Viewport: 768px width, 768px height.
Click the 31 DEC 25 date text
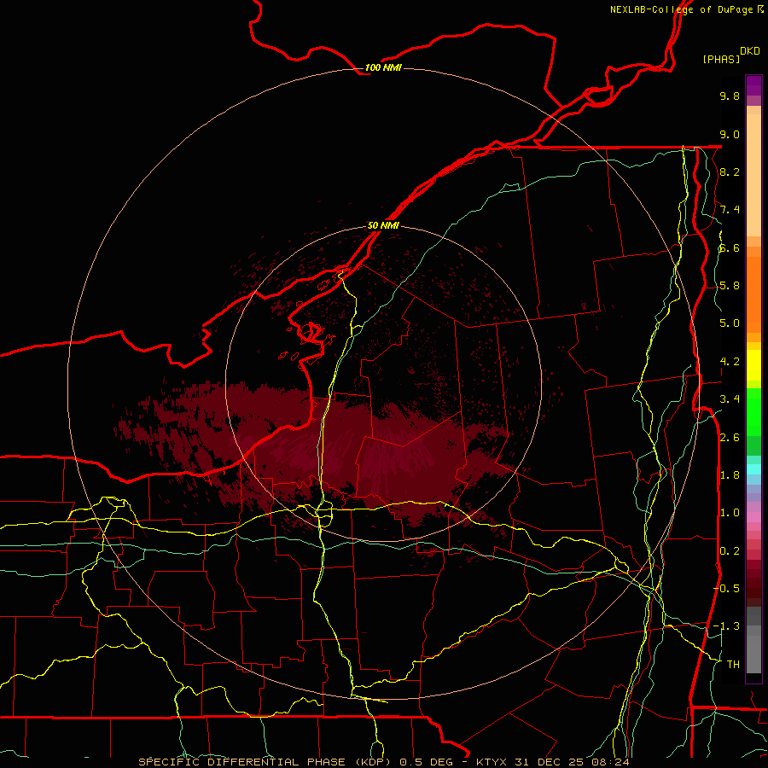point(550,762)
